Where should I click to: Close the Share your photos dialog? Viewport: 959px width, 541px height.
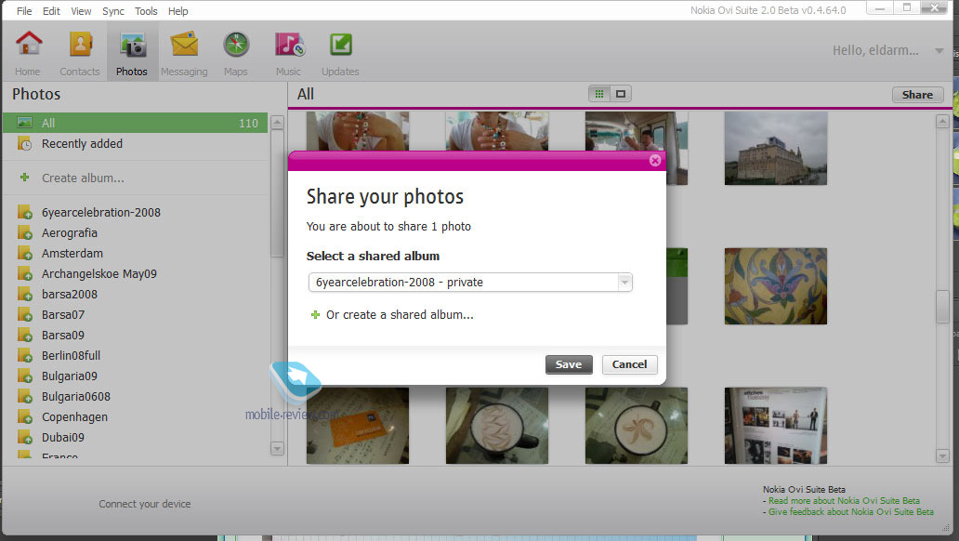655,160
